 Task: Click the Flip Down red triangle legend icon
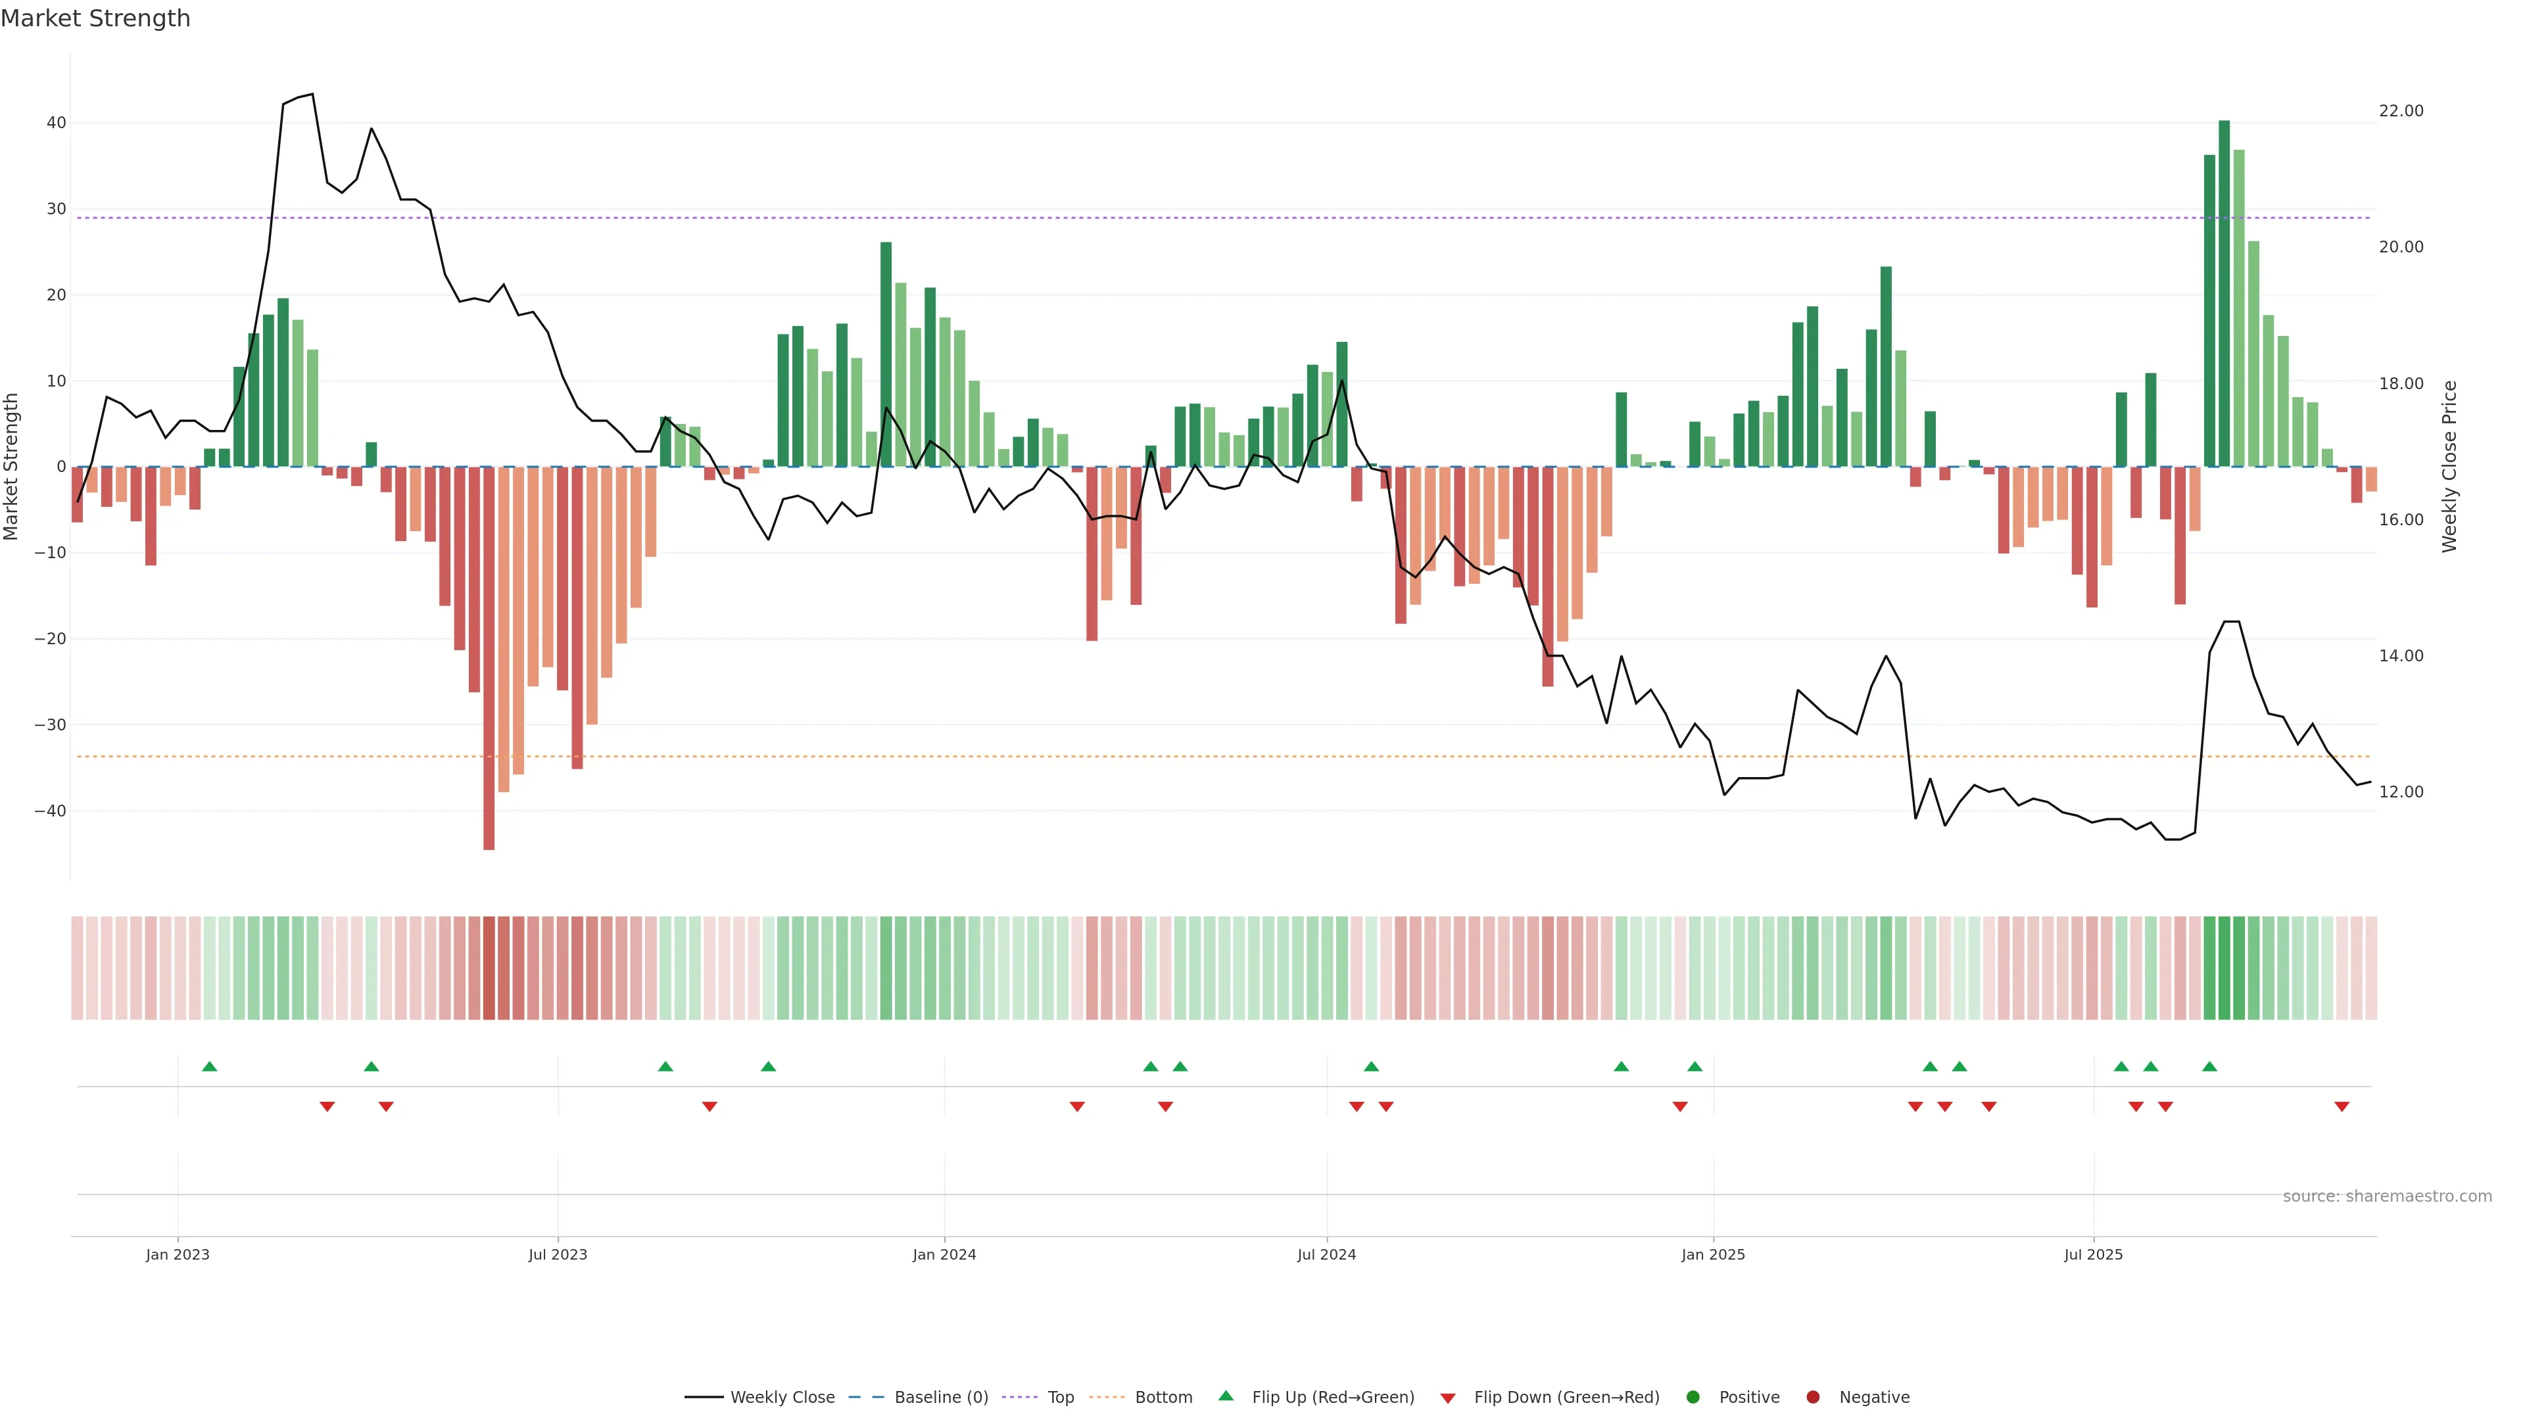[1448, 1398]
